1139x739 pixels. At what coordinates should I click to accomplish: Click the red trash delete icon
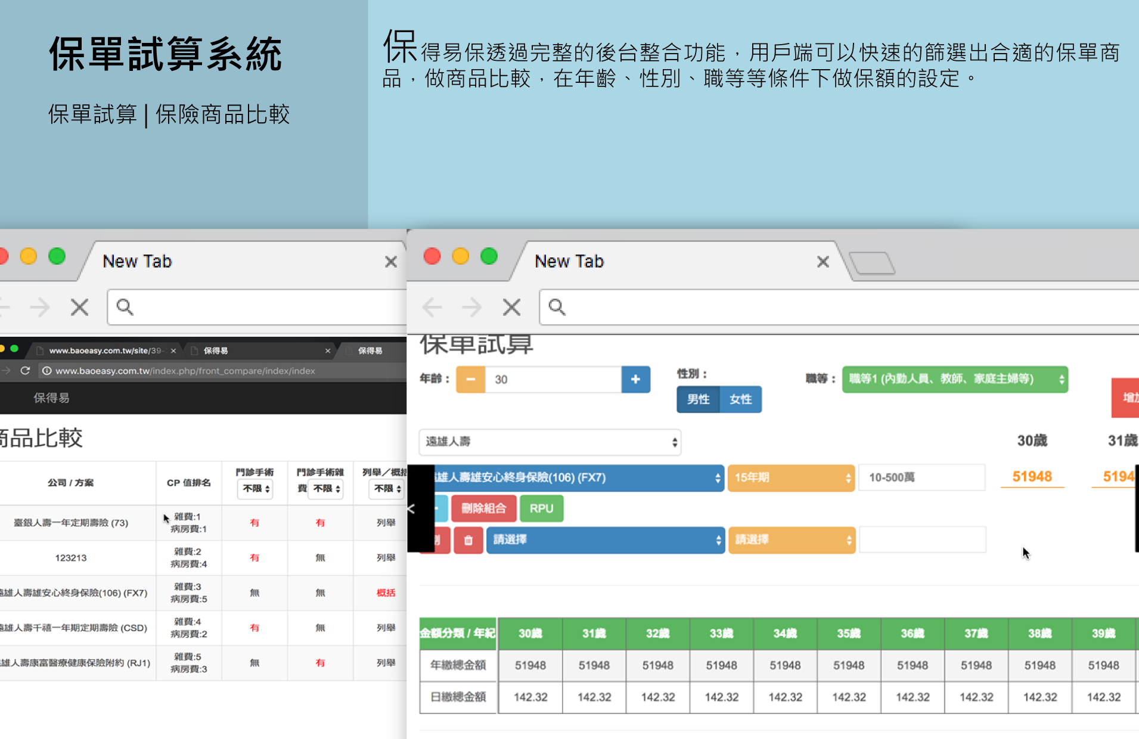[468, 541]
